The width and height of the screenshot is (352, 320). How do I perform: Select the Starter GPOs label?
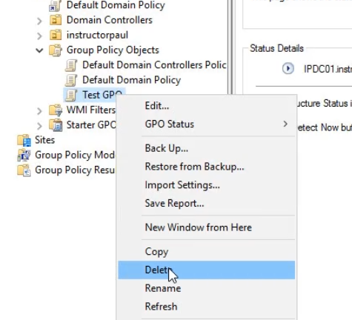pos(91,125)
